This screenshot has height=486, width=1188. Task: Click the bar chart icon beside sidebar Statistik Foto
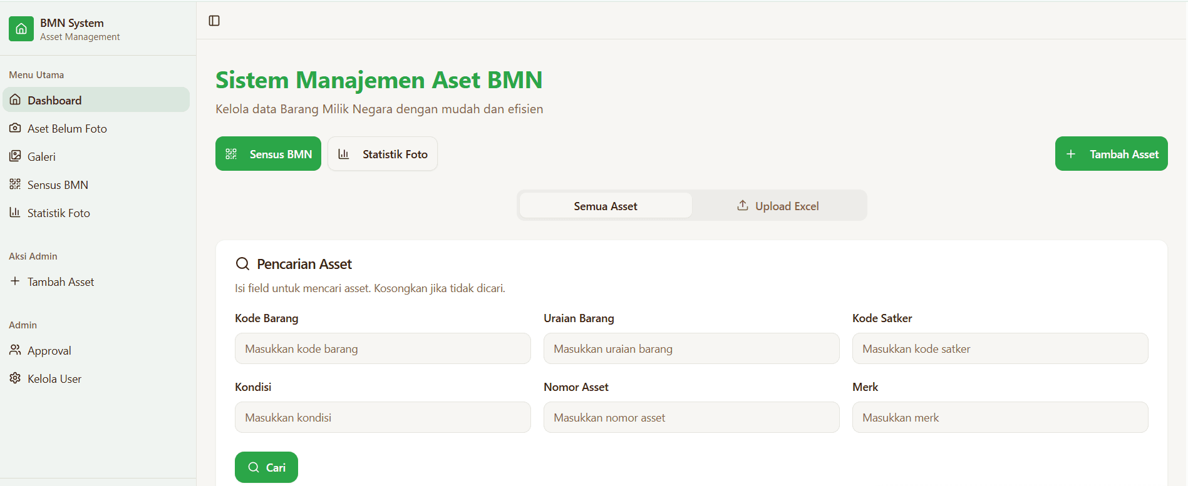(x=15, y=212)
